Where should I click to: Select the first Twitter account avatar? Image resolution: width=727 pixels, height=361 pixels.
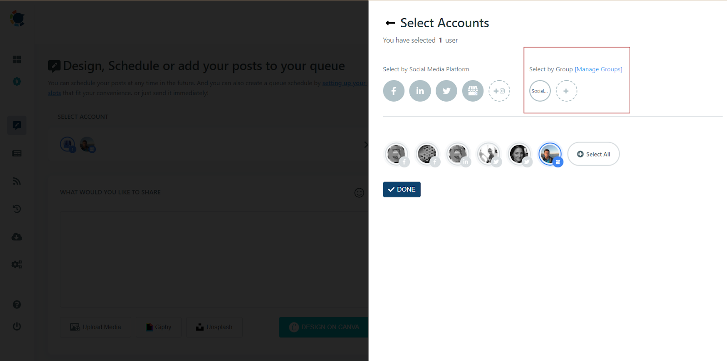(488, 154)
